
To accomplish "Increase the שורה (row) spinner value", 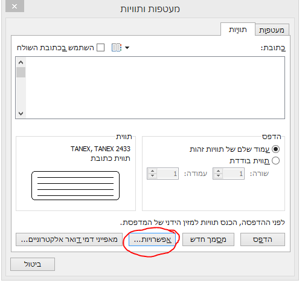I will 218,171.
